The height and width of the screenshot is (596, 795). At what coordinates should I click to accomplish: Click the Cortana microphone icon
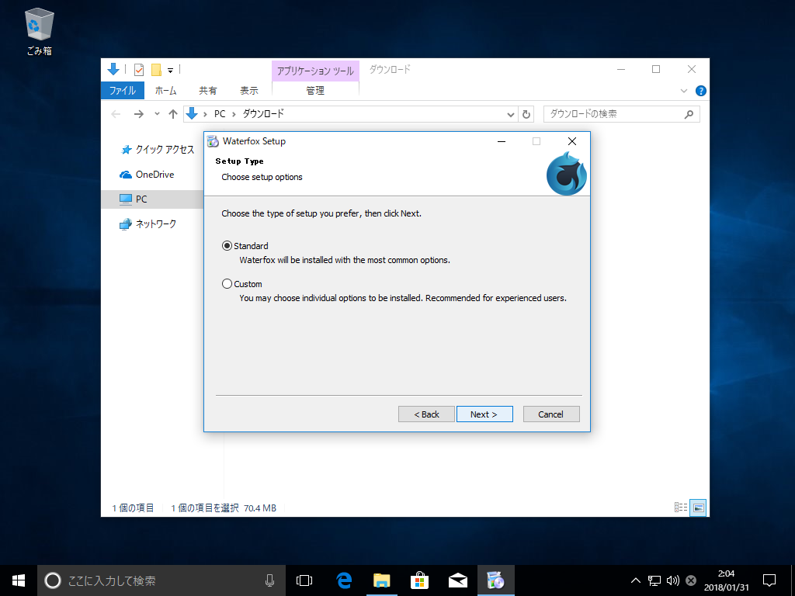click(270, 580)
